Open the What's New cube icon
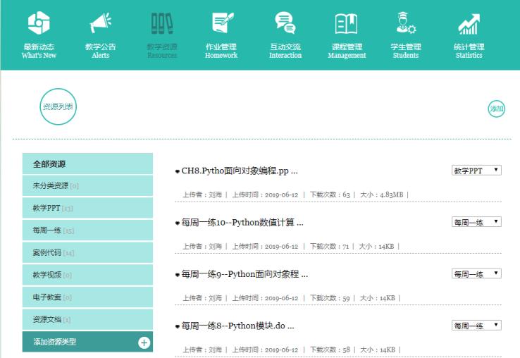This screenshot has height=358, width=520. tap(38, 24)
